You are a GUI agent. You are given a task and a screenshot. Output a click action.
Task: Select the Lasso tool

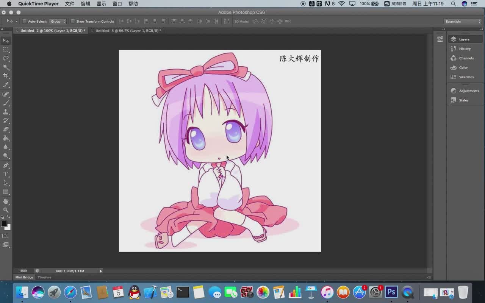click(6, 58)
